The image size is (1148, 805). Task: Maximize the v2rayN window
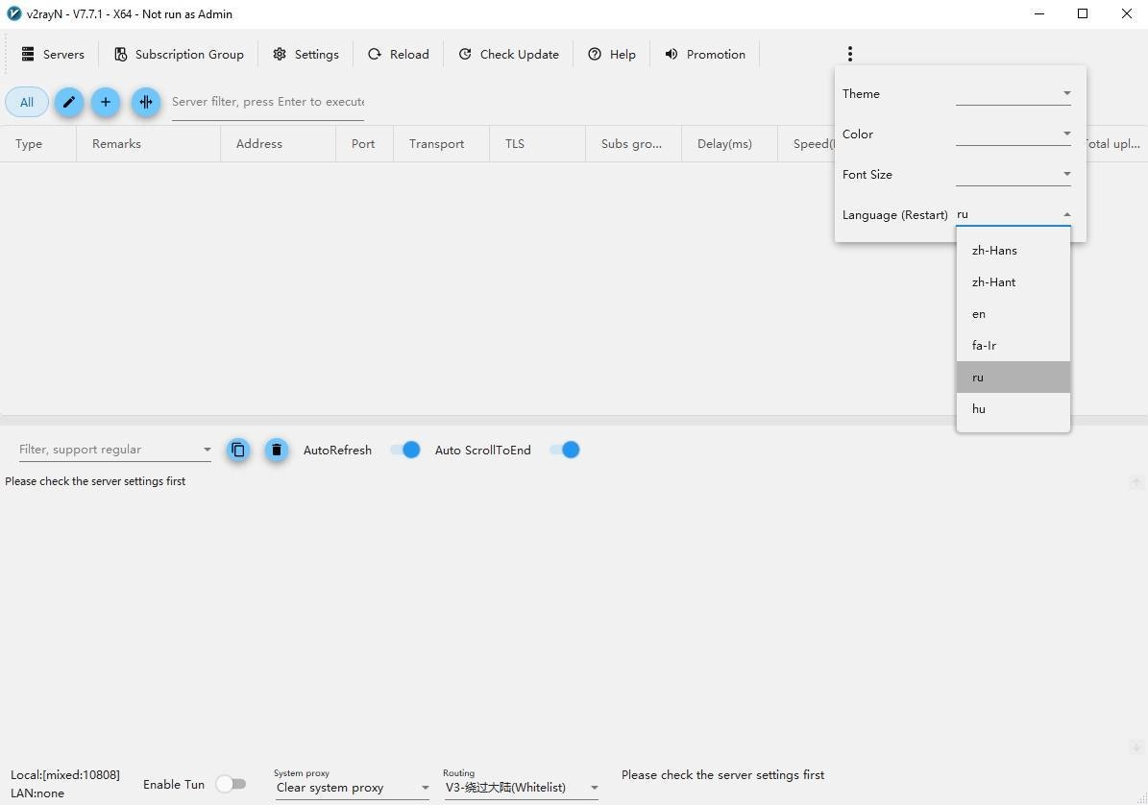(x=1083, y=13)
